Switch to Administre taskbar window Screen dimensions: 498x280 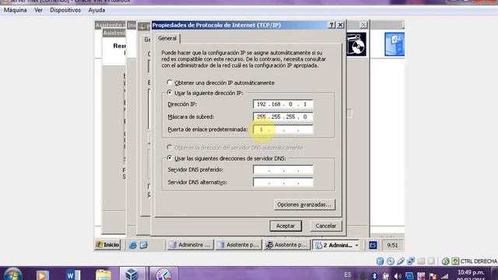click(190, 245)
